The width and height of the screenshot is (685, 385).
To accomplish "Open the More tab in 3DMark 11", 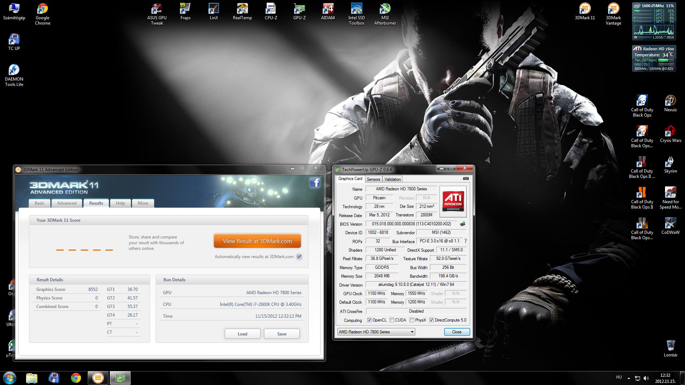I will (x=143, y=203).
